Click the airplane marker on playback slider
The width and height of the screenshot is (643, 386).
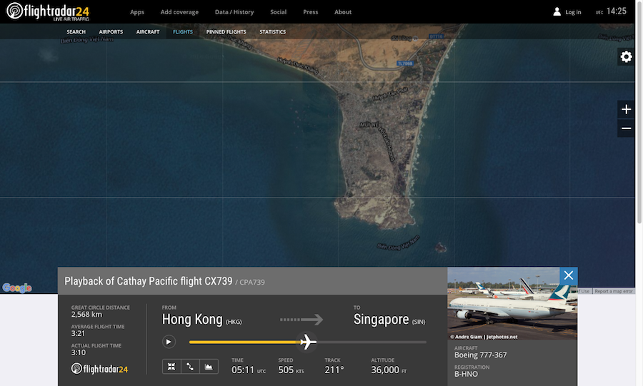(307, 342)
